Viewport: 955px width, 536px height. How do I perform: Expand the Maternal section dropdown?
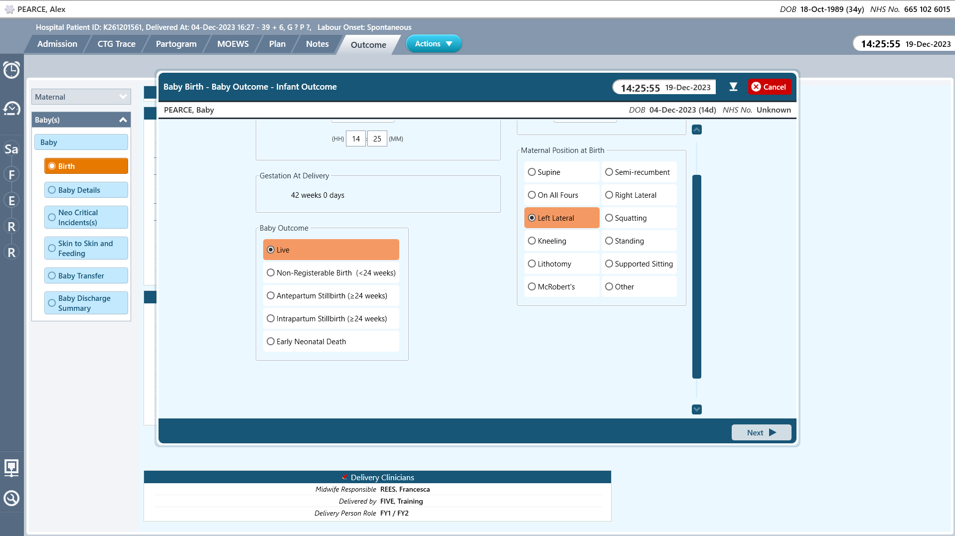pyautogui.click(x=81, y=97)
